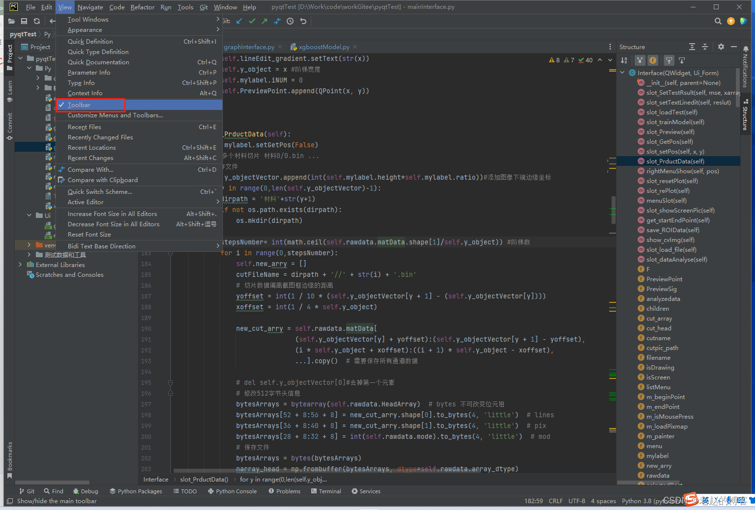Uncheck the Toolbar option in the View menu

click(x=79, y=105)
